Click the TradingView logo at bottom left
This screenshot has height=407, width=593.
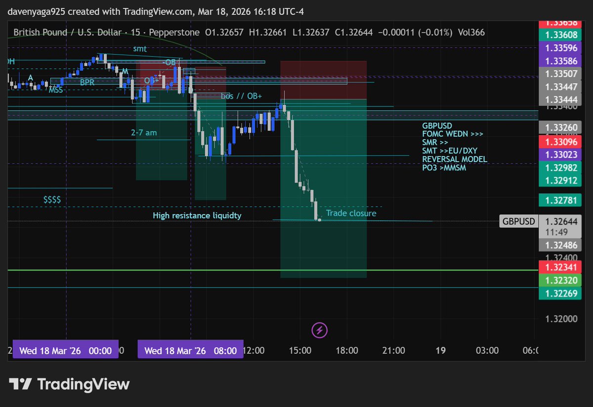pyautogui.click(x=69, y=384)
